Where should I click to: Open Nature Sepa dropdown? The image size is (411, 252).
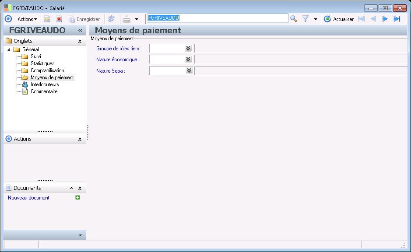(189, 70)
